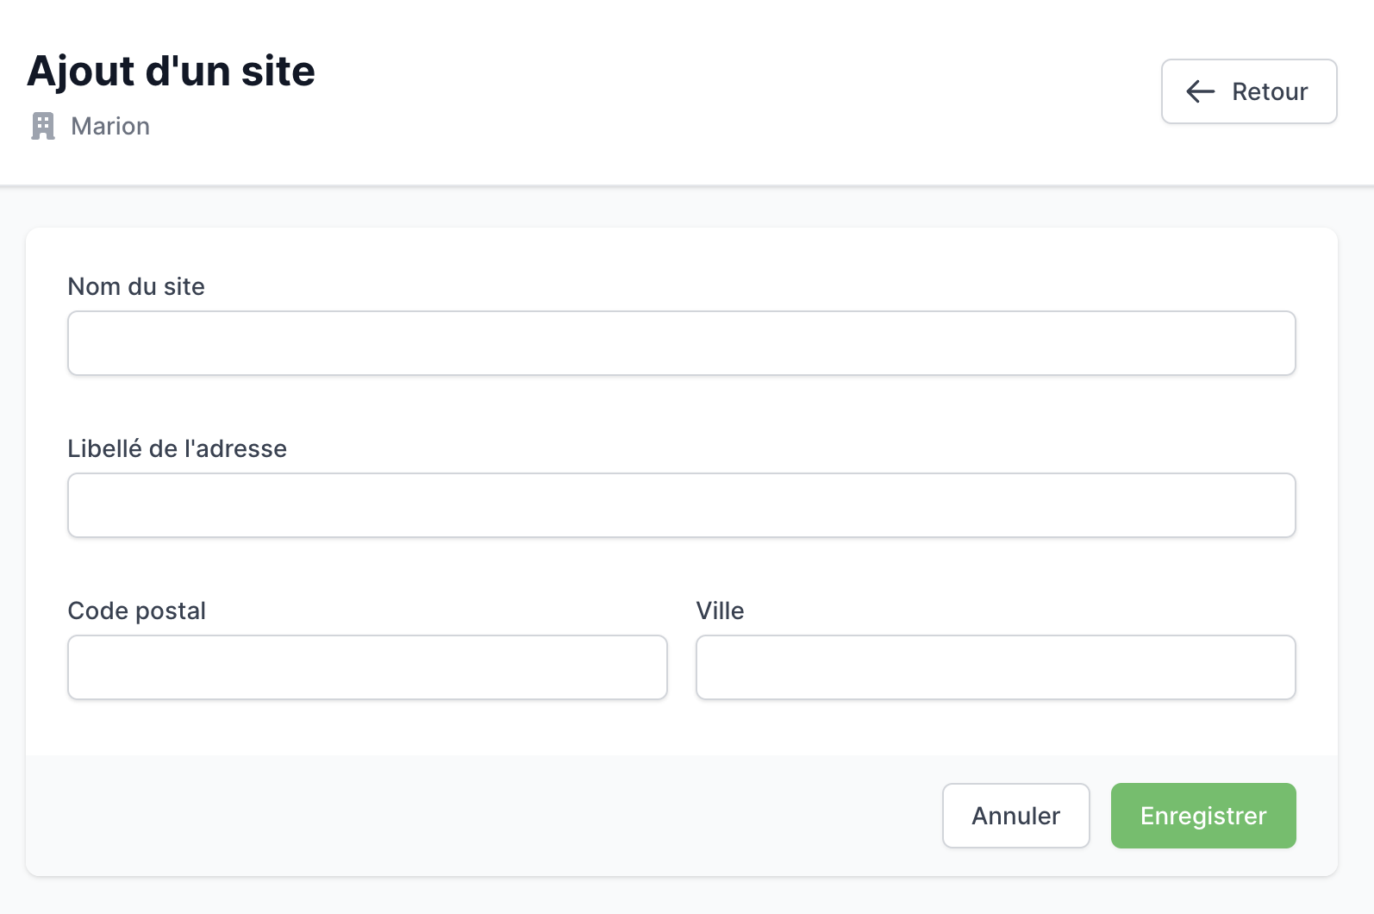Focus the Libellé de l'adresse field
Image resolution: width=1374 pixels, height=914 pixels.
[681, 505]
